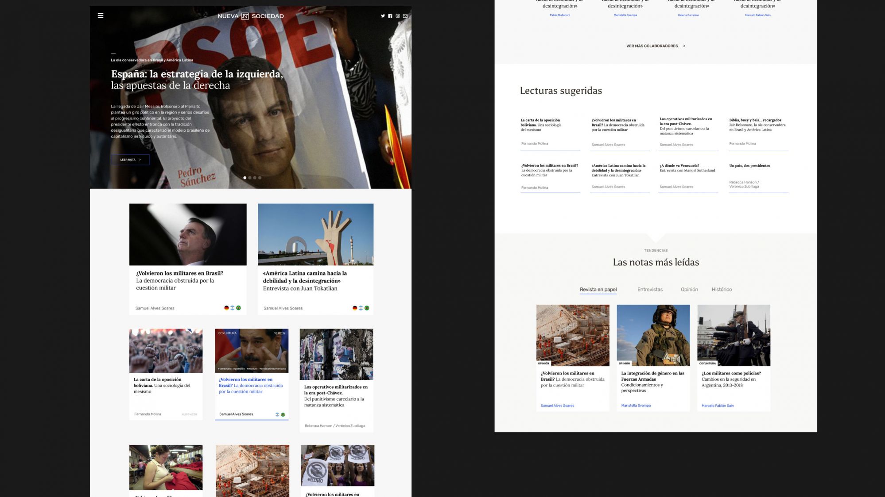Click the Nueva Sociedad logo

tap(251, 16)
